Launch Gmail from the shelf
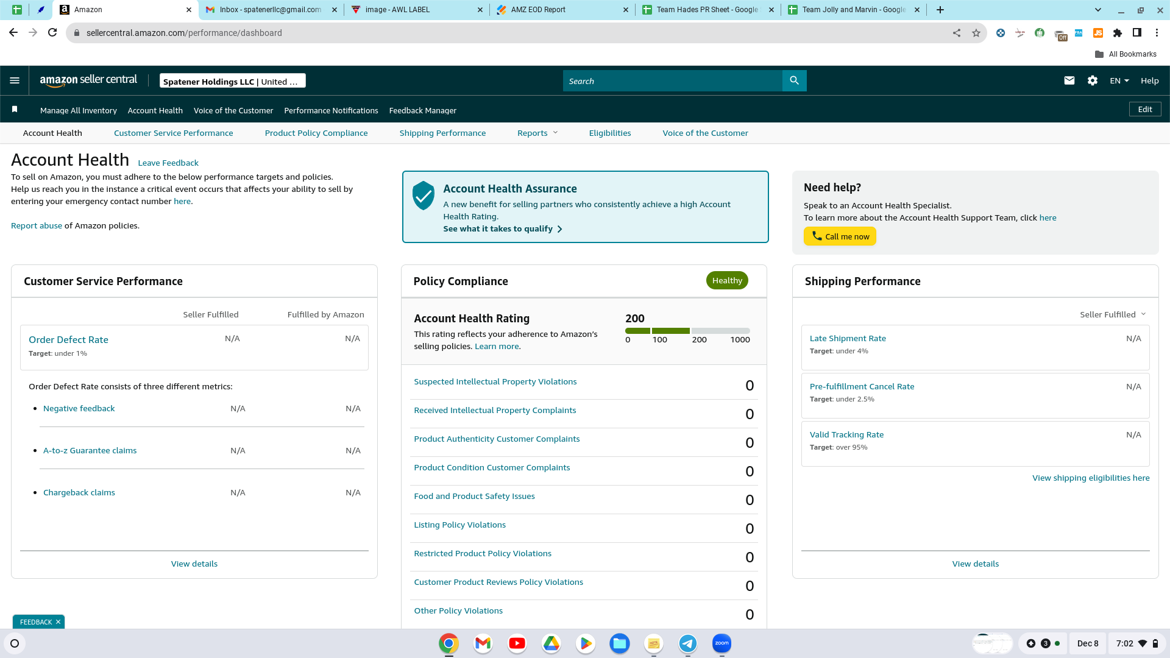 [483, 643]
